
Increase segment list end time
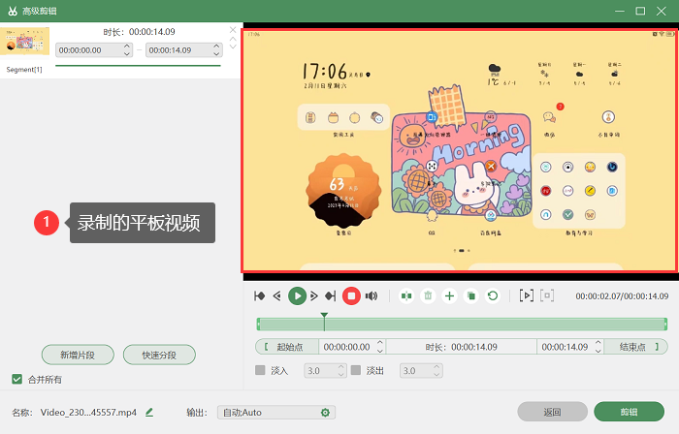click(216, 46)
